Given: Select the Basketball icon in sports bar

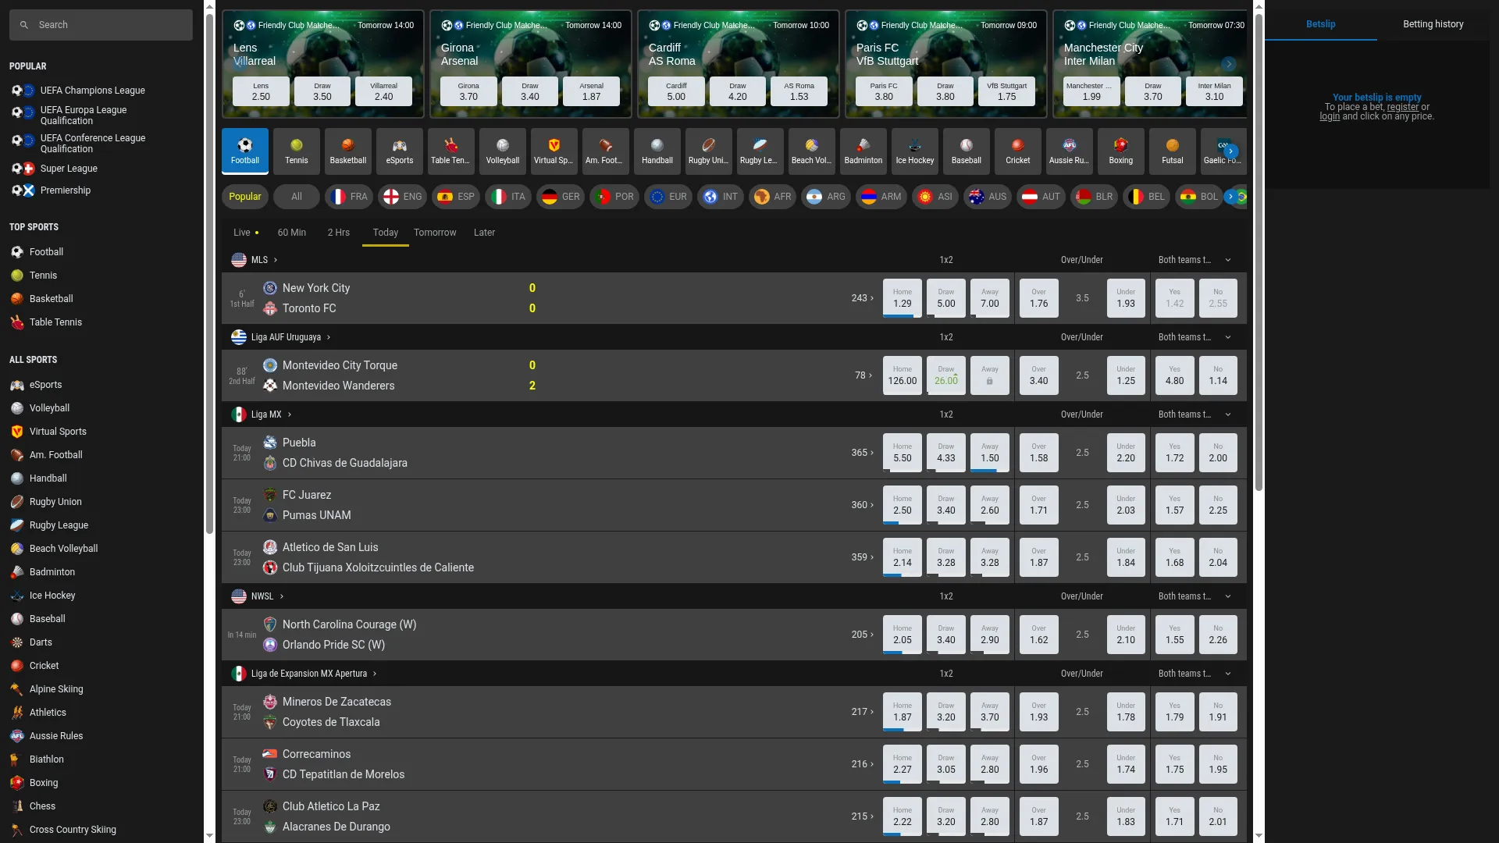Looking at the screenshot, I should coord(348,151).
